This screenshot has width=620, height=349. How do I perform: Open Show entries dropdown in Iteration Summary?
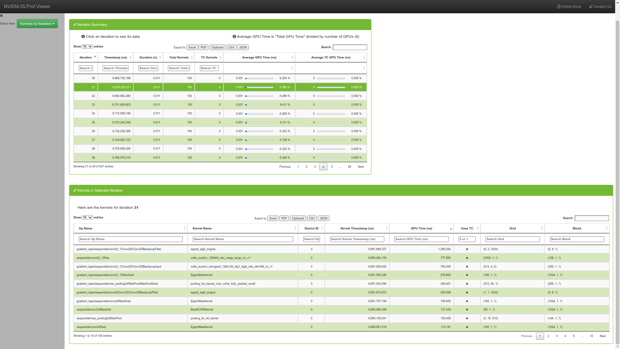[87, 47]
